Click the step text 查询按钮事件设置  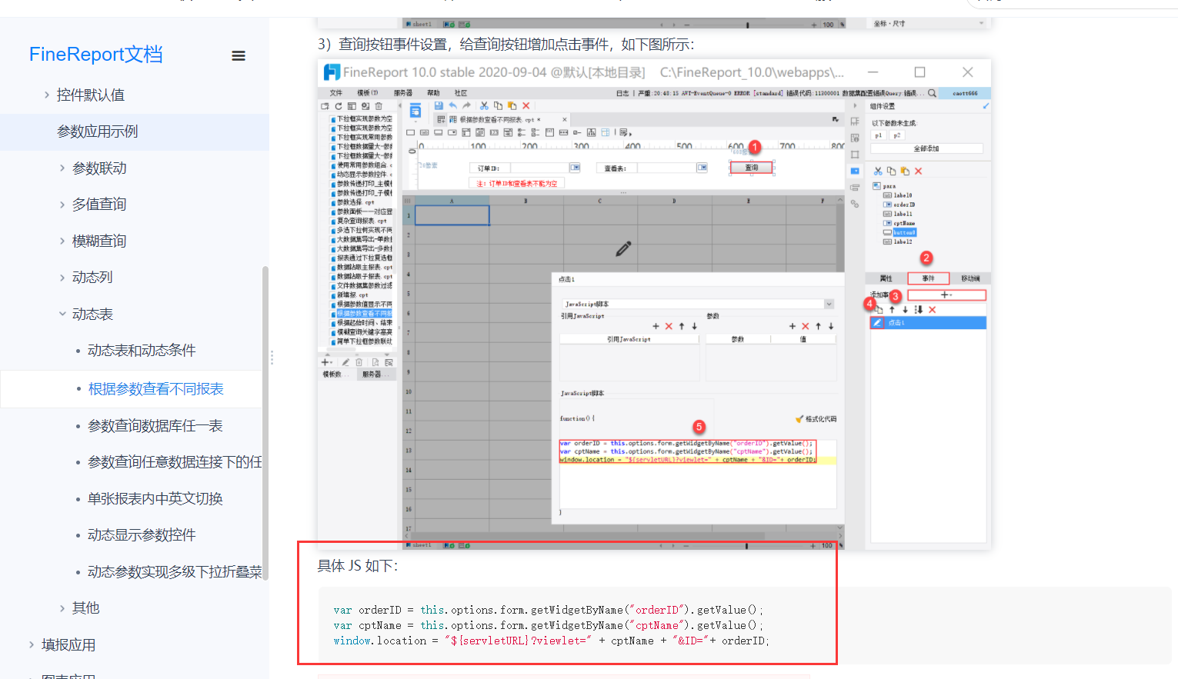[393, 45]
